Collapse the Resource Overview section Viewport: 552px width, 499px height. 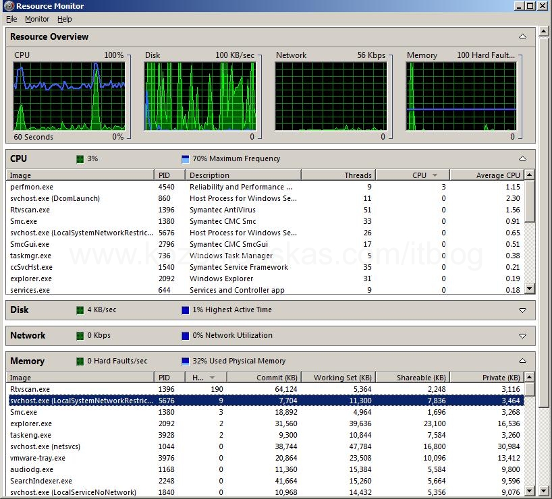click(523, 36)
